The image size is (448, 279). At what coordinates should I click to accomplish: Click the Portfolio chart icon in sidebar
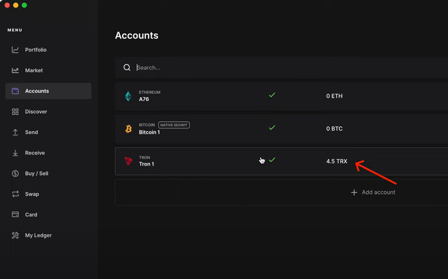[15, 50]
